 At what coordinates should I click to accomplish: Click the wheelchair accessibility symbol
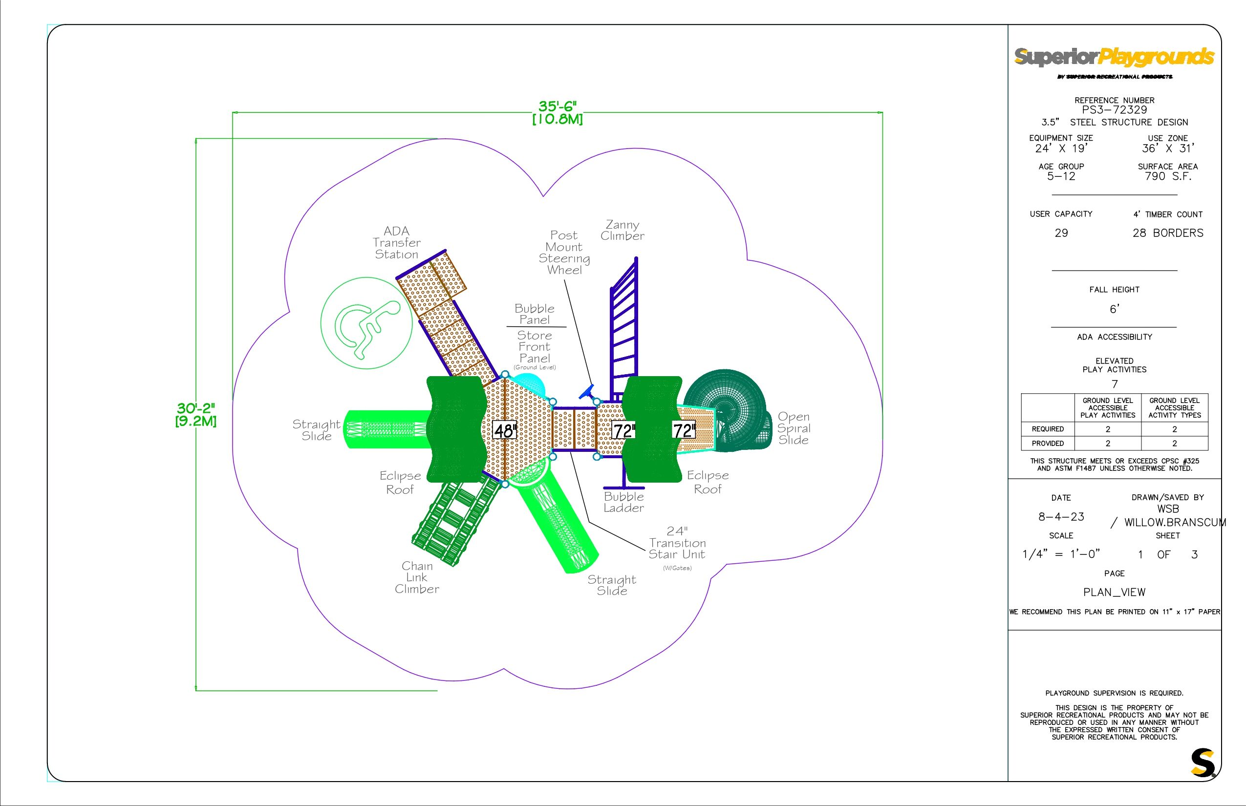(x=366, y=323)
